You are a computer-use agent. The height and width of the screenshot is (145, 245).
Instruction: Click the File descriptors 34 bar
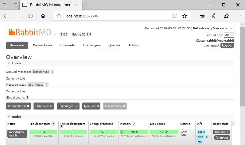click(x=43, y=132)
